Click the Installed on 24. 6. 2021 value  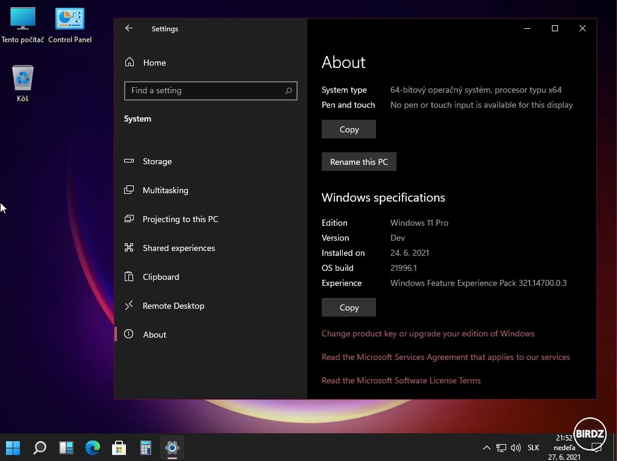(409, 253)
